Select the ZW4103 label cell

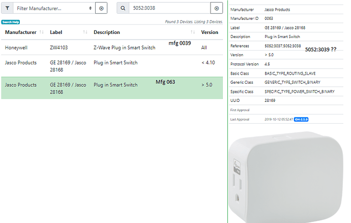tap(59, 48)
